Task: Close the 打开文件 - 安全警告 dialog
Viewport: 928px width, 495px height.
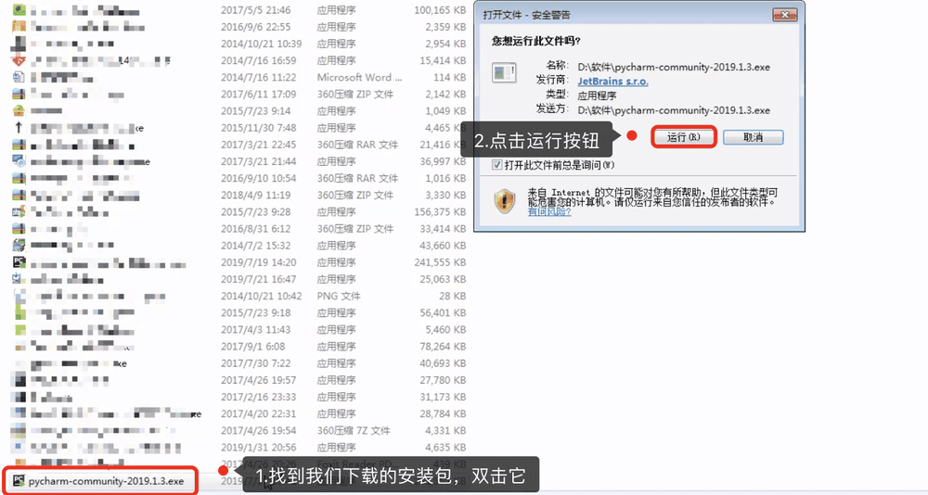Action: 785,15
